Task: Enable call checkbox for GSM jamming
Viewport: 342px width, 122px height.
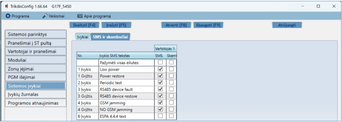Action: (171, 102)
